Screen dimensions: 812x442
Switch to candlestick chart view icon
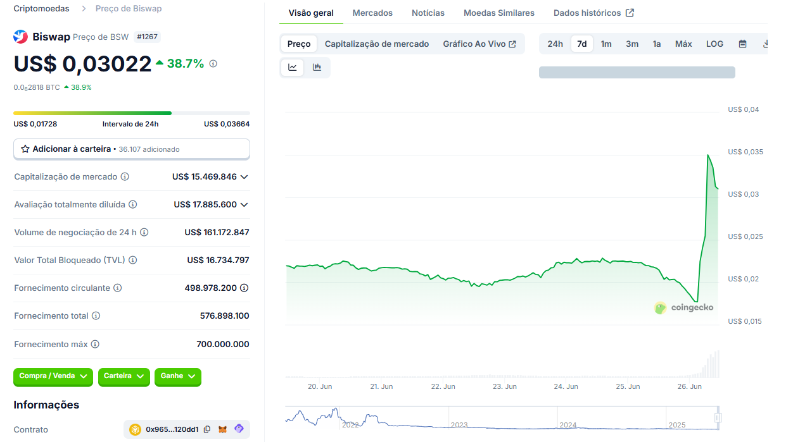click(x=317, y=67)
